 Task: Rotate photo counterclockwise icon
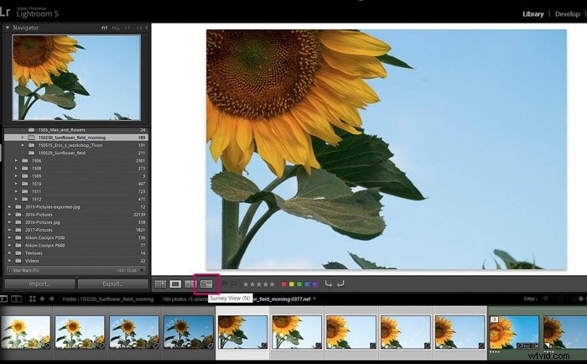pos(329,284)
